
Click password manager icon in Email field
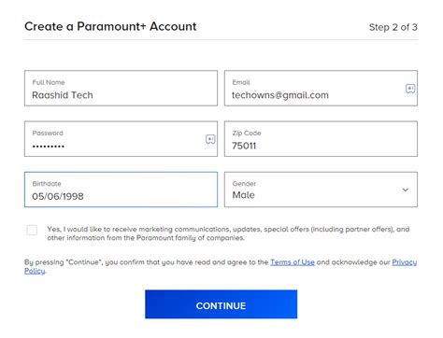[410, 89]
